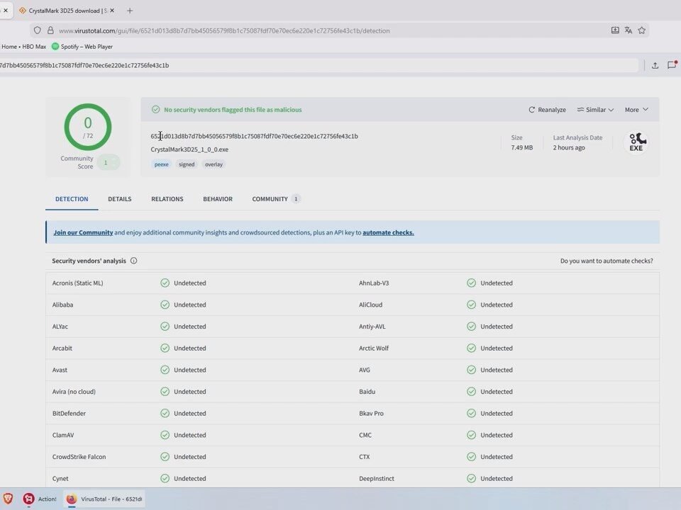The image size is (681, 510).
Task: Click the Reanalyze refresh icon
Action: pyautogui.click(x=532, y=110)
